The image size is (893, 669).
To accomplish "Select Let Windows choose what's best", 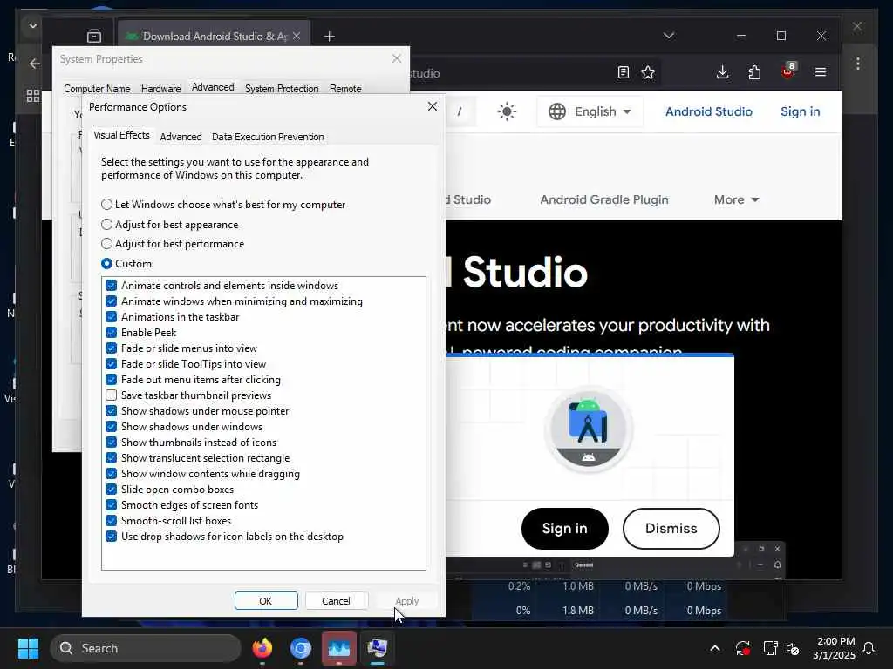I will point(222,204).
